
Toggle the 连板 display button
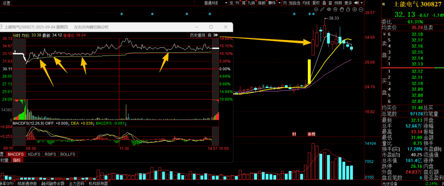261,3
